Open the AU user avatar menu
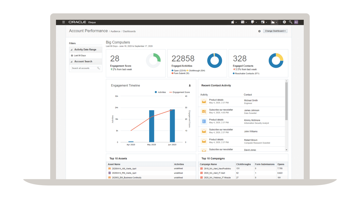The image size is (360, 202). [296, 22]
